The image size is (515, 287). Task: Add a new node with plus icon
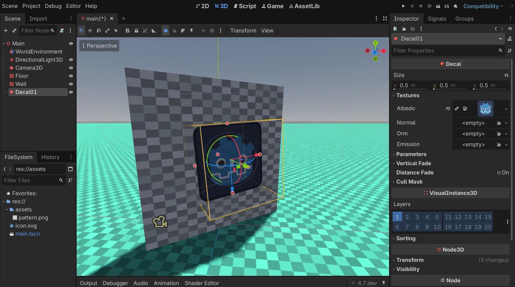click(6, 31)
